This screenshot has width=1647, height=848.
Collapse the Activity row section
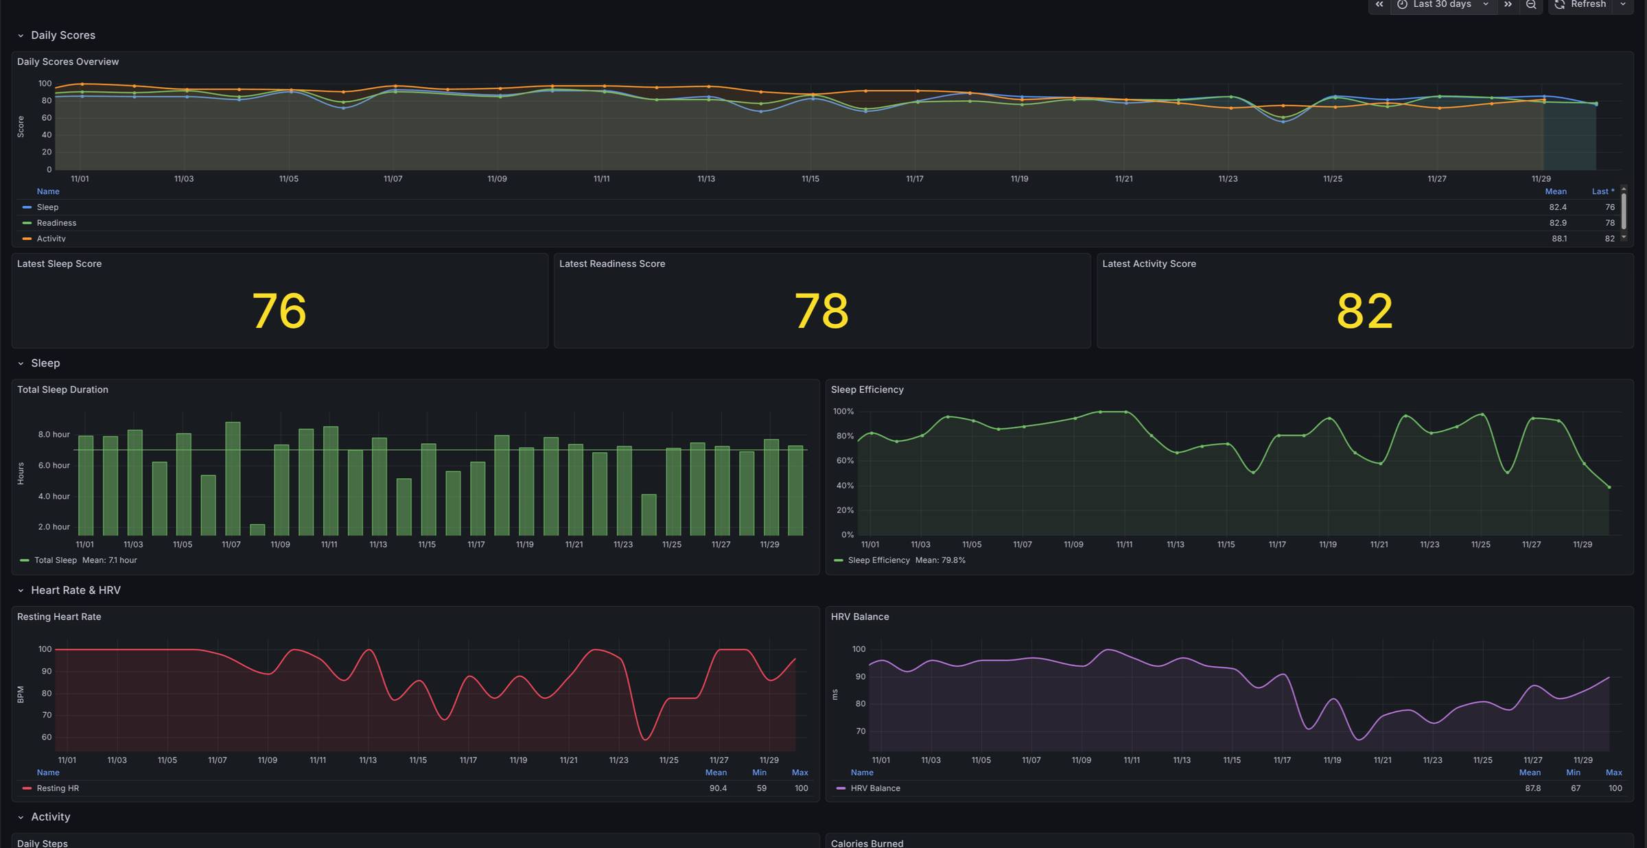coord(50,817)
